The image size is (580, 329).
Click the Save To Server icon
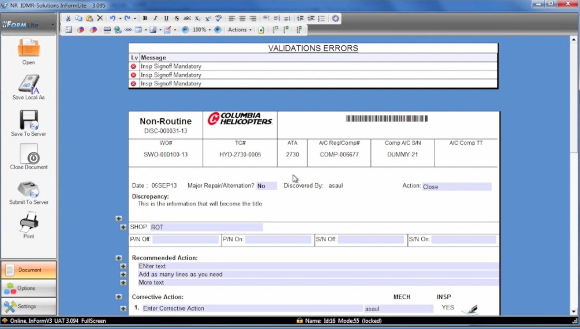click(x=29, y=120)
